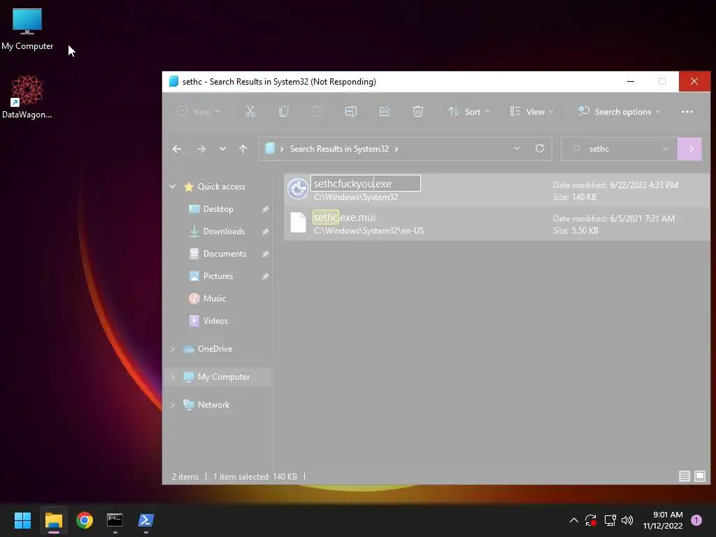716x537 pixels.
Task: Open Search options dropdown
Action: pos(620,111)
